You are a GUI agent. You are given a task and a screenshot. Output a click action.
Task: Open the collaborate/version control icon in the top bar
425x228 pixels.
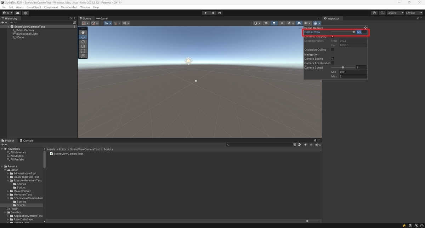pos(25,13)
